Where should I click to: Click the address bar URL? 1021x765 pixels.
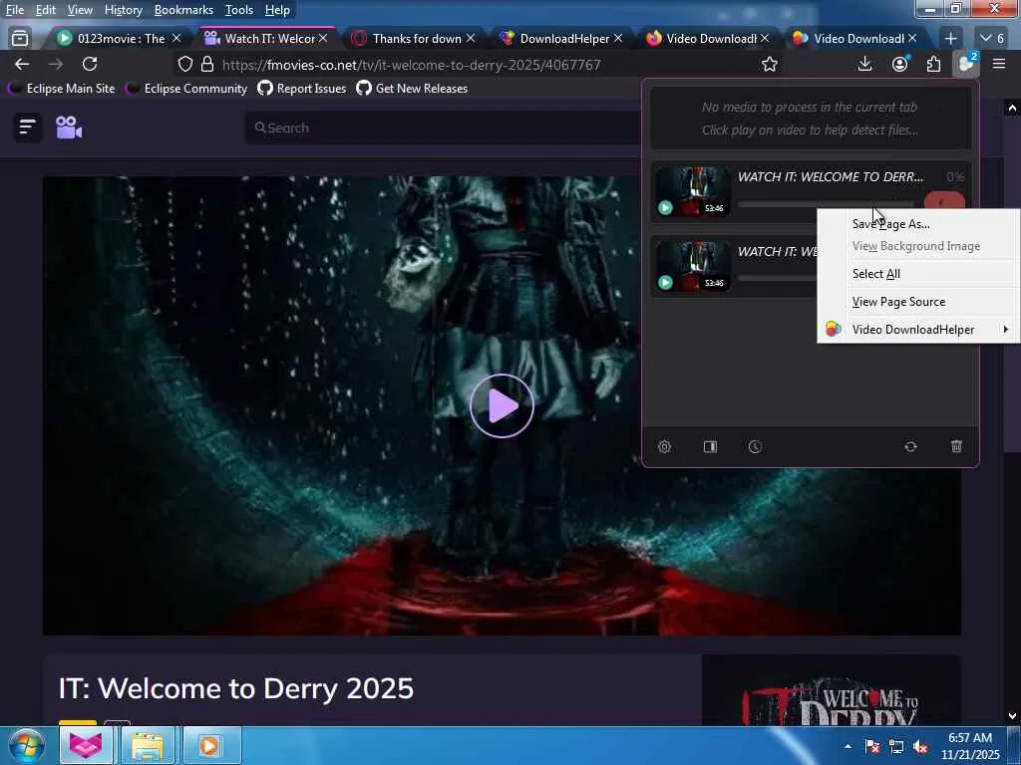point(412,65)
